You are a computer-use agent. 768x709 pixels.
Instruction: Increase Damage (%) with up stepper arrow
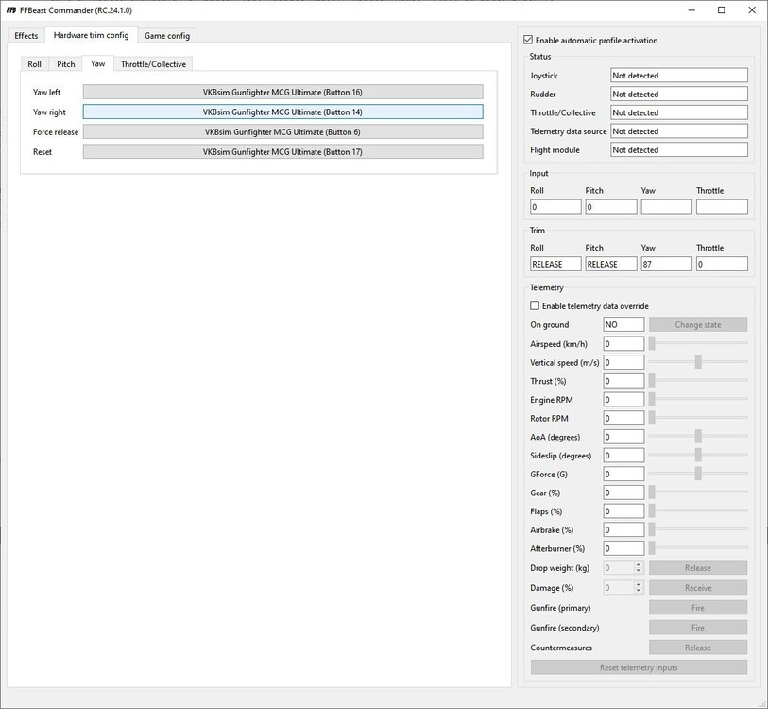pos(638,584)
